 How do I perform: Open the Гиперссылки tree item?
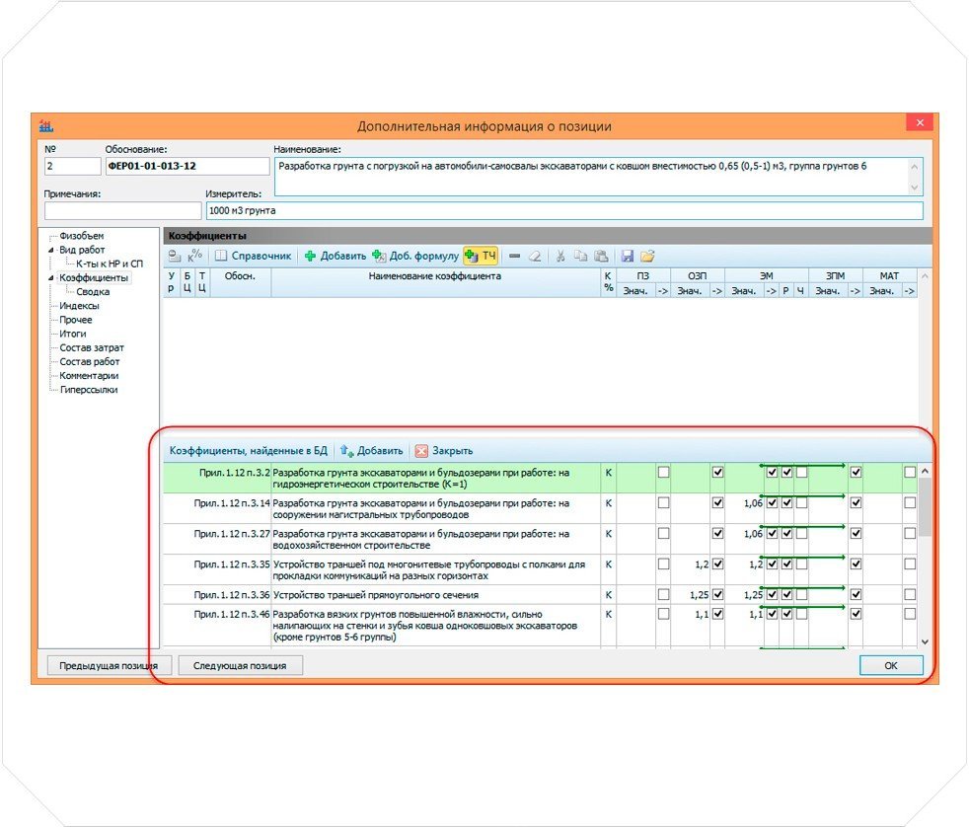coord(89,390)
